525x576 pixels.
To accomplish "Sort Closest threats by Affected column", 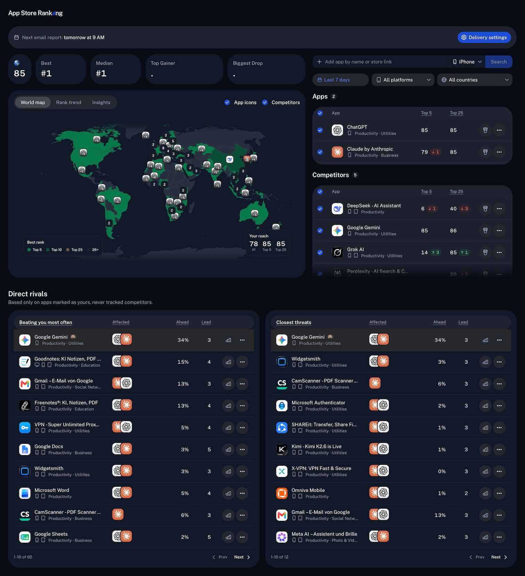I will click(x=378, y=322).
